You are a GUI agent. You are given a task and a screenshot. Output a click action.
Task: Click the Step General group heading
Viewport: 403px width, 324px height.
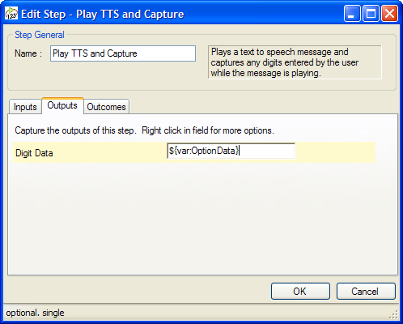40,35
